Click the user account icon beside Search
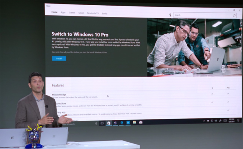 (x=170, y=15)
